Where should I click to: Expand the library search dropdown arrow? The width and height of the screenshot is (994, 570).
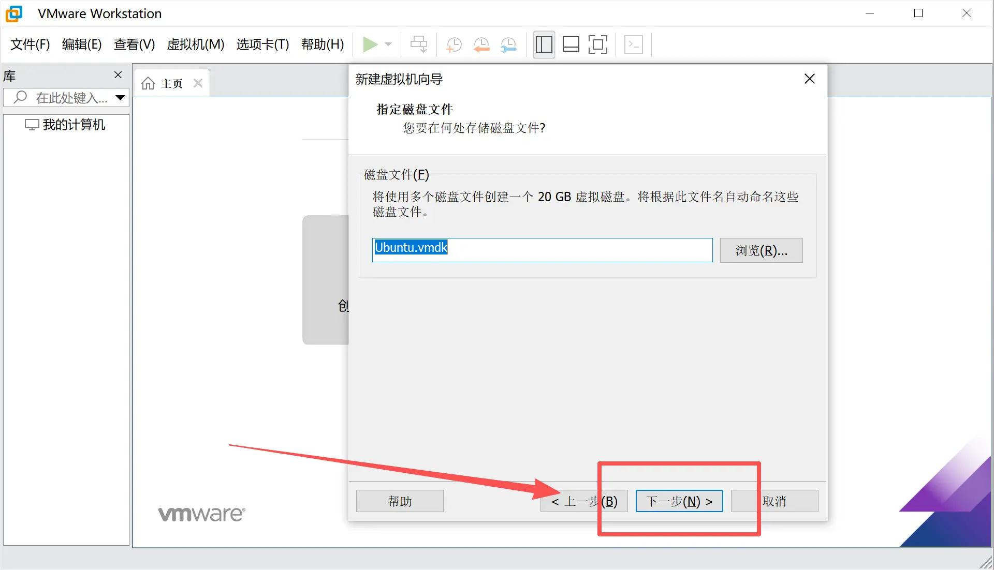tap(121, 97)
